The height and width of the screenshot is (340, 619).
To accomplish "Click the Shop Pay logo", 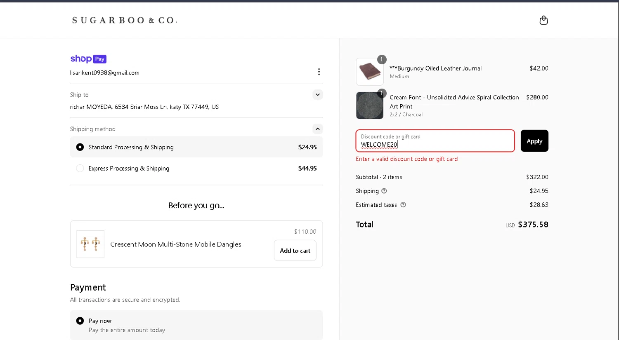I will 88,59.
